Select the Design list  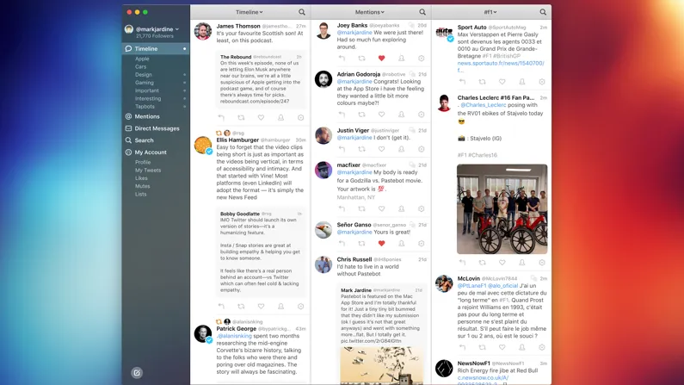[x=144, y=75]
